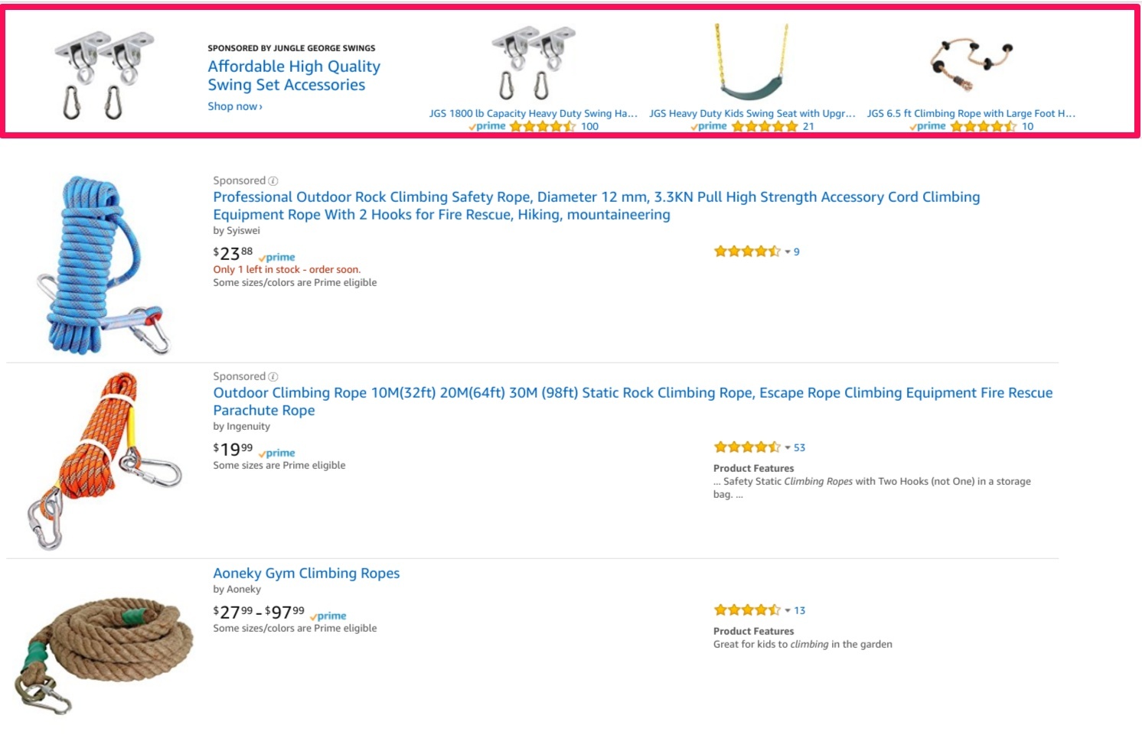The width and height of the screenshot is (1142, 751).
Task: Click the JGS Heavy Duty Kids Swing Seat ad title
Action: tap(752, 112)
